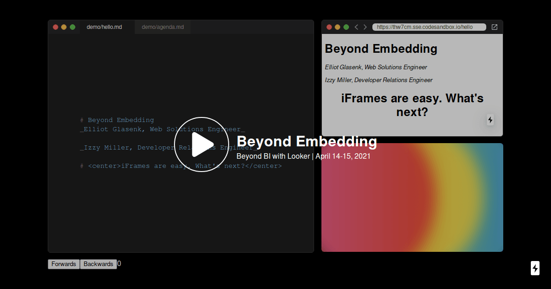
Task: Open preview in new window icon
Action: coord(495,27)
